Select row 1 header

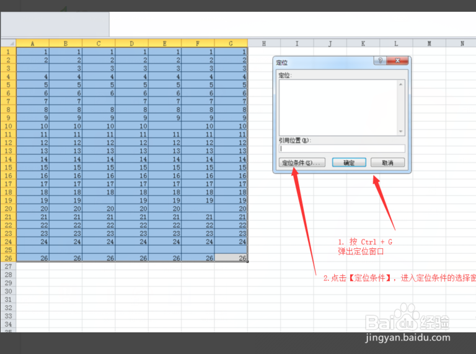click(x=8, y=51)
